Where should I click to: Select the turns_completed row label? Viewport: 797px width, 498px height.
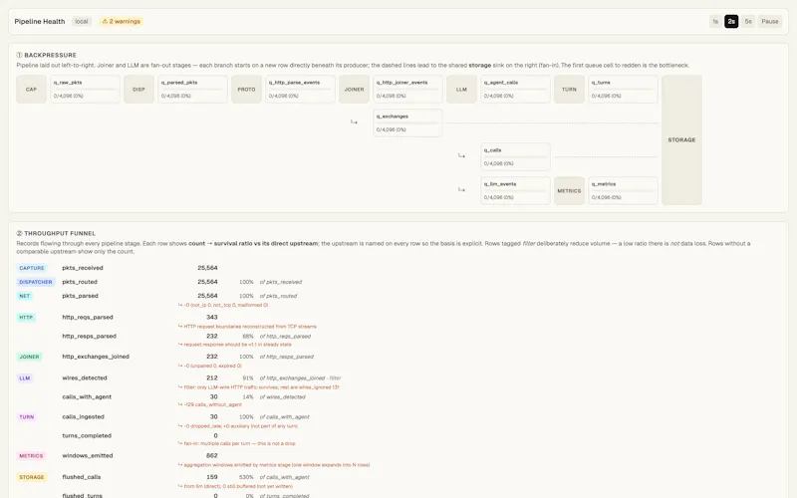87,435
